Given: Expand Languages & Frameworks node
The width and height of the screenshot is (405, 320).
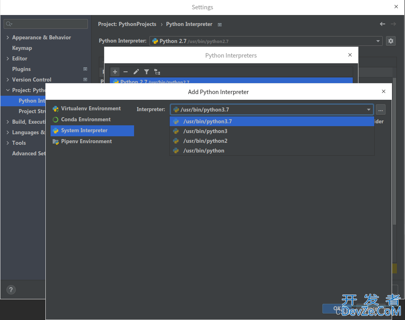Looking at the screenshot, I should [x=8, y=133].
